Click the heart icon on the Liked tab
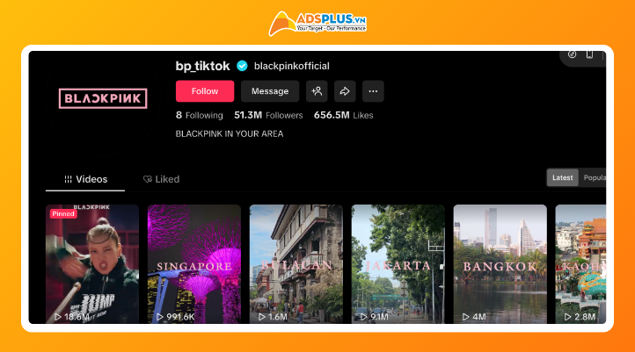 coord(148,179)
